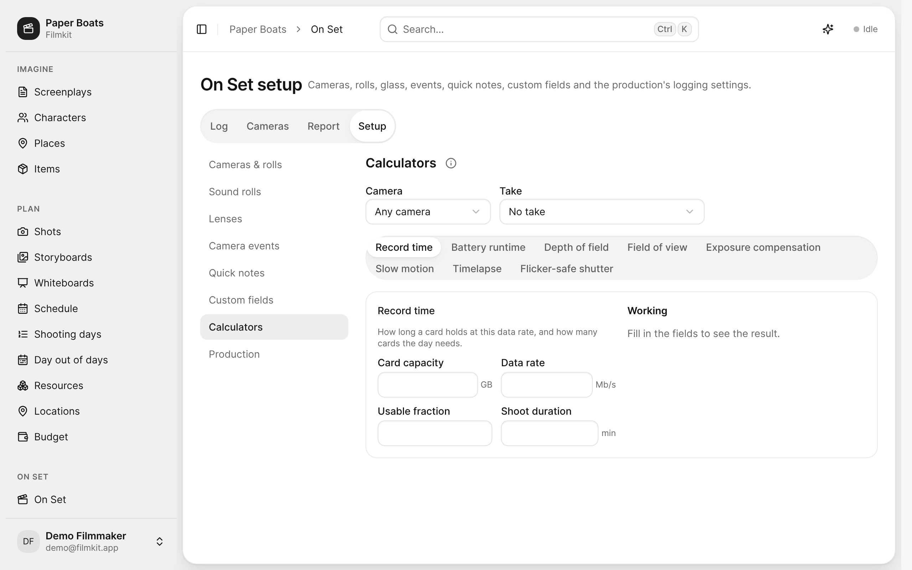912x570 pixels.
Task: Click the Schedule calendar icon
Action: click(x=22, y=309)
